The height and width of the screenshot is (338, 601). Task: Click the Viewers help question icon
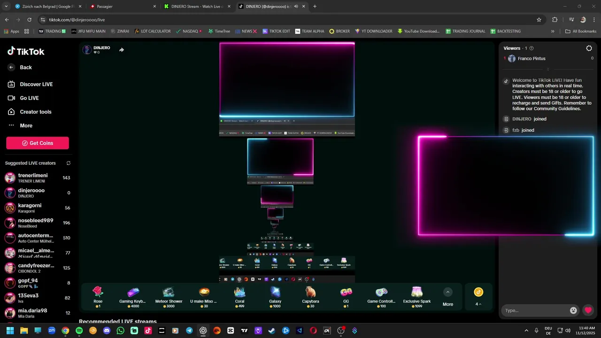click(x=532, y=48)
